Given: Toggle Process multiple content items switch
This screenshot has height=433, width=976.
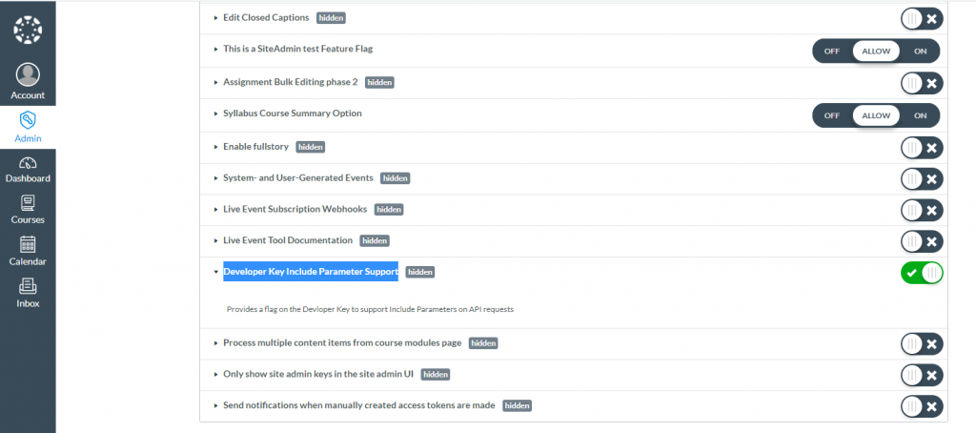Looking at the screenshot, I should click(922, 344).
